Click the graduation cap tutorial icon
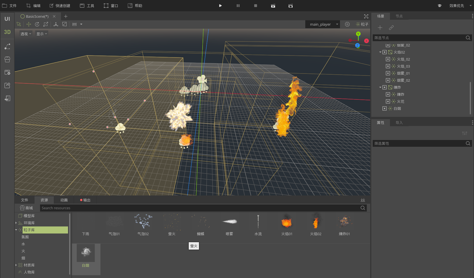This screenshot has height=278, width=474. (x=440, y=6)
